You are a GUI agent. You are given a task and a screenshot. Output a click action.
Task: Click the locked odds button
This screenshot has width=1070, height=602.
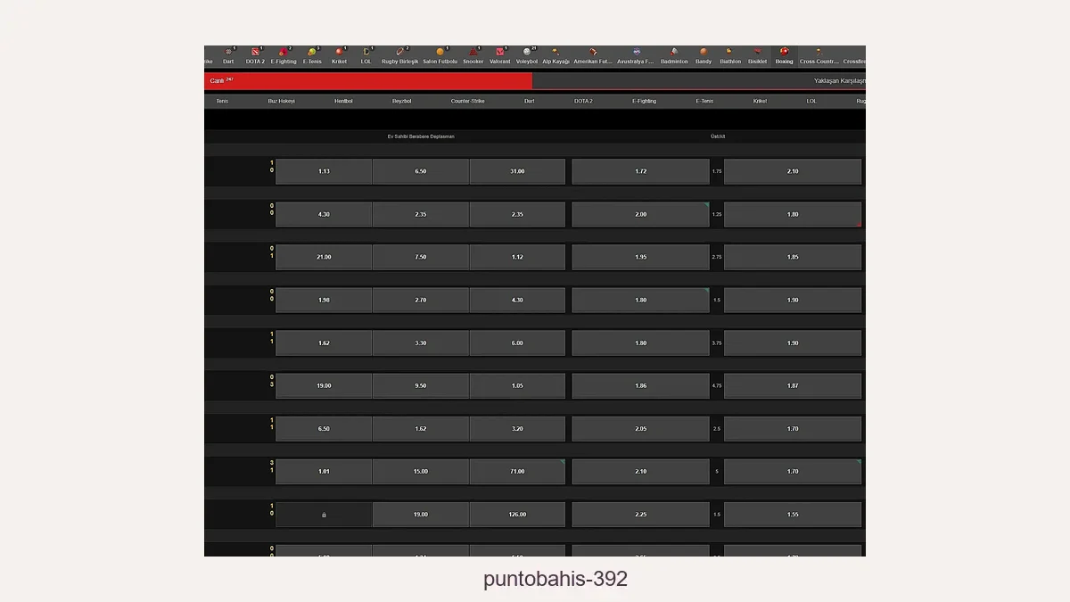point(324,515)
